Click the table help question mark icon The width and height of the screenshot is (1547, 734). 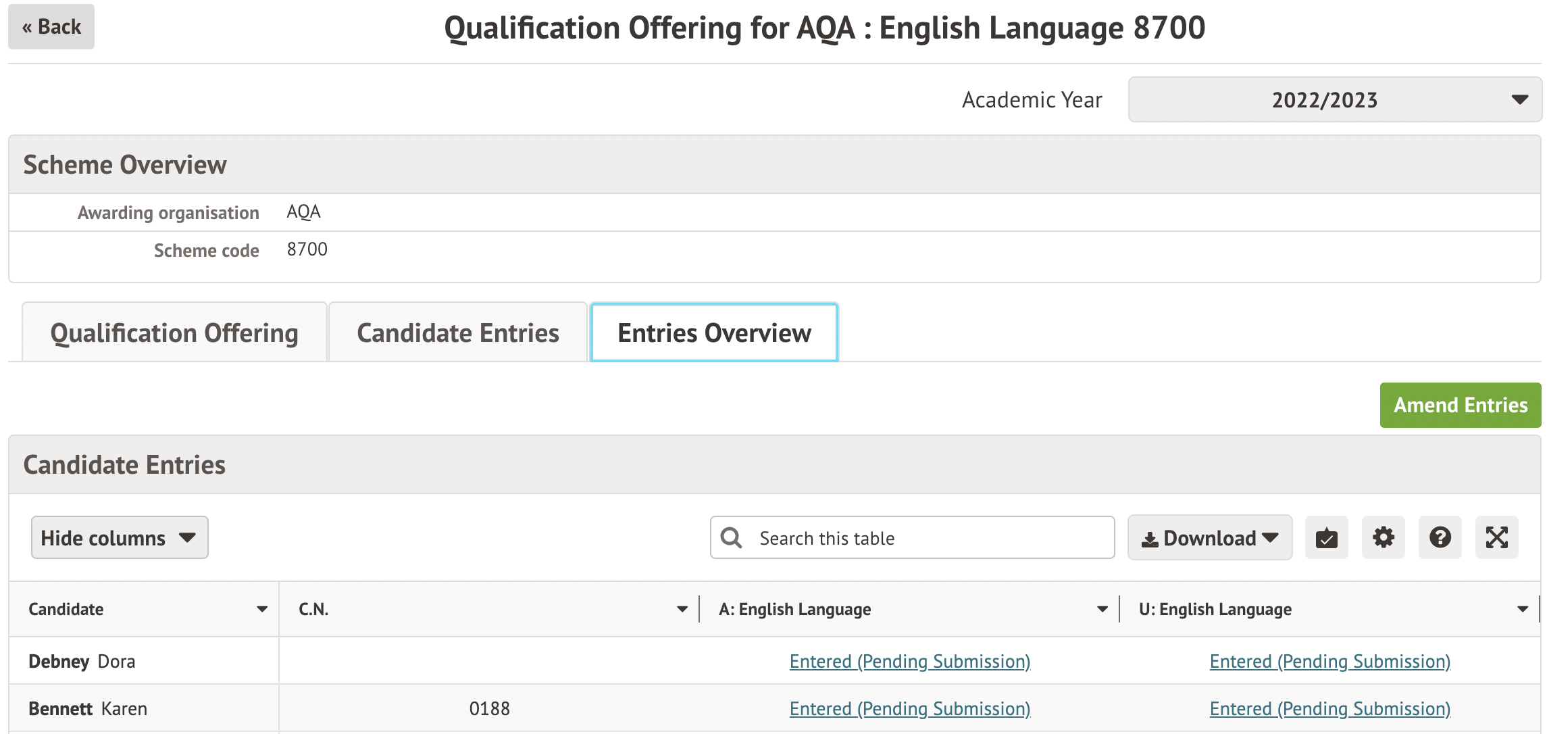pos(1440,538)
